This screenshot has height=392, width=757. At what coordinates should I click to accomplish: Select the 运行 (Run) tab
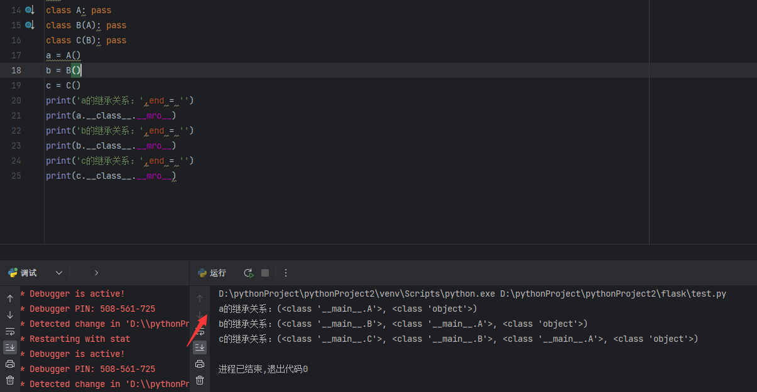tap(212, 273)
